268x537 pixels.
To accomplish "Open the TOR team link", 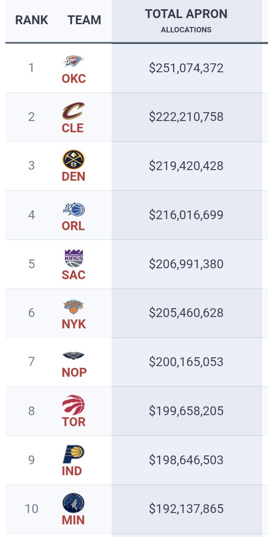I will click(73, 422).
